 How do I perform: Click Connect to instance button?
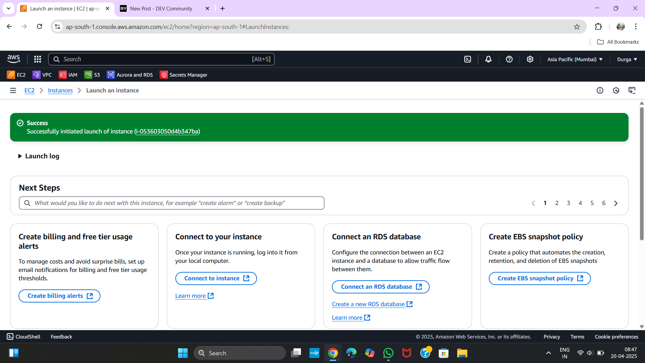coord(216,278)
